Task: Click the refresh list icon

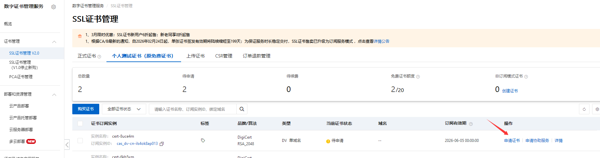Action: pyautogui.click(x=584, y=109)
